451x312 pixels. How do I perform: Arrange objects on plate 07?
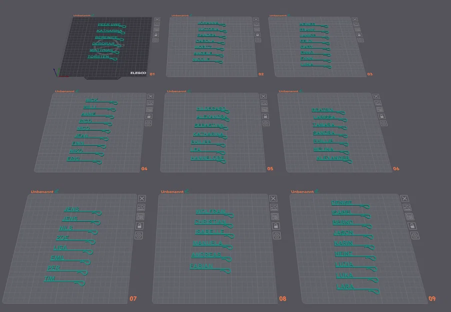tap(140, 216)
